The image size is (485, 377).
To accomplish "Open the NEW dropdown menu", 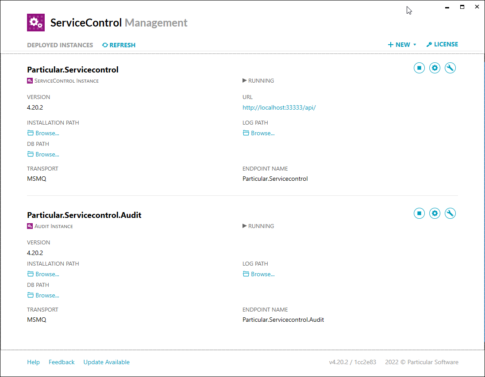I will point(401,44).
